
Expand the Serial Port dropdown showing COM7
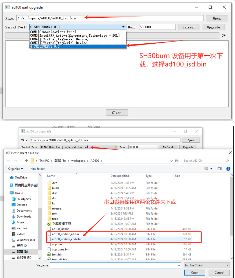[x=79, y=147]
